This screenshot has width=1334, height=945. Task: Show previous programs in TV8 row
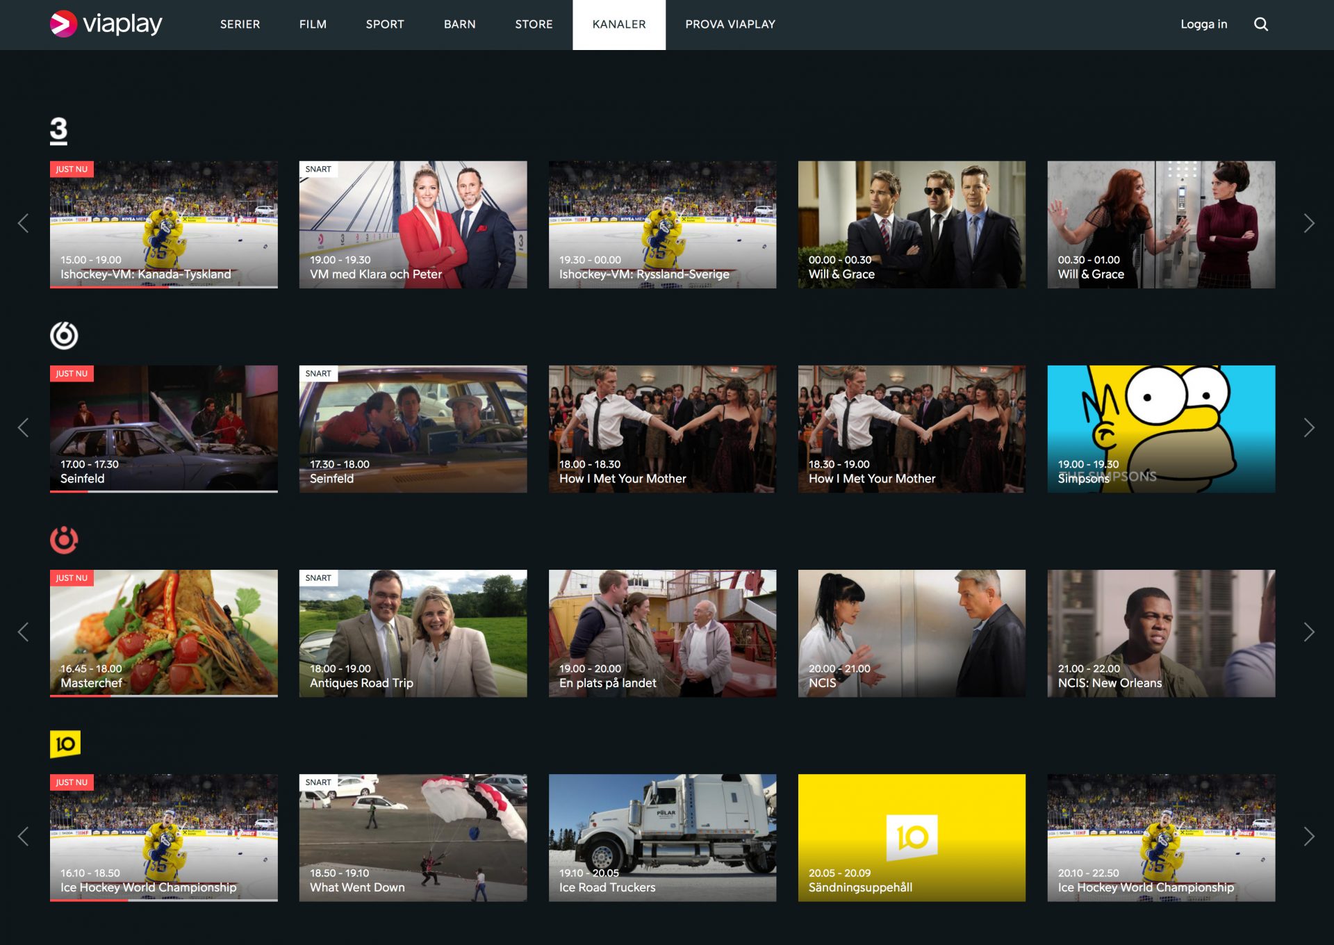click(x=23, y=632)
